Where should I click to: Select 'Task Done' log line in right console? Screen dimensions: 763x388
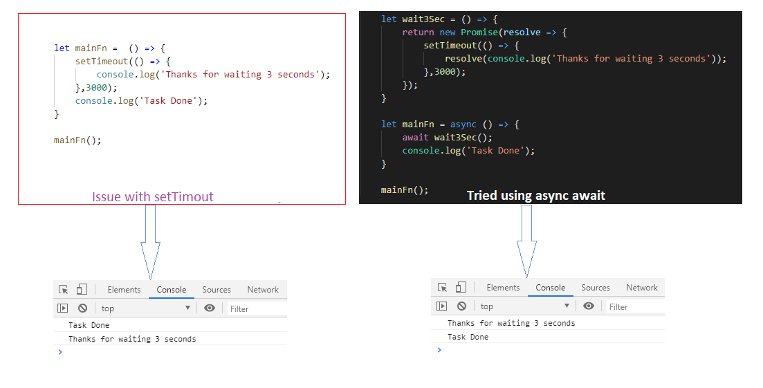click(468, 337)
